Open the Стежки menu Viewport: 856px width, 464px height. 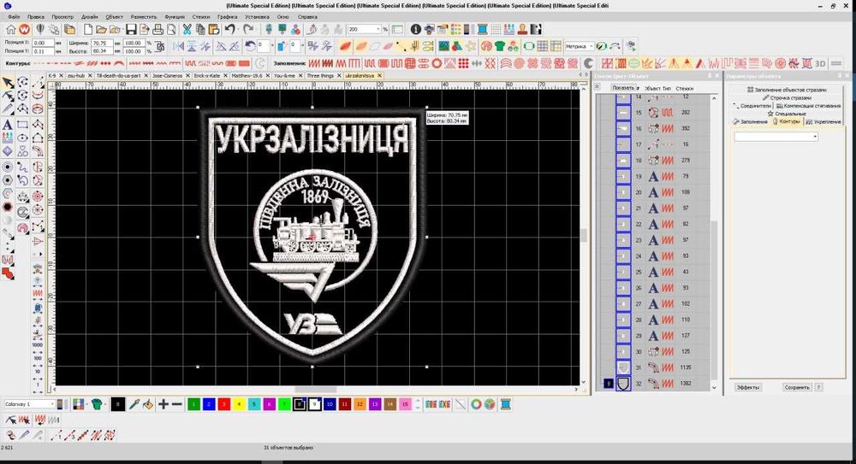[201, 17]
